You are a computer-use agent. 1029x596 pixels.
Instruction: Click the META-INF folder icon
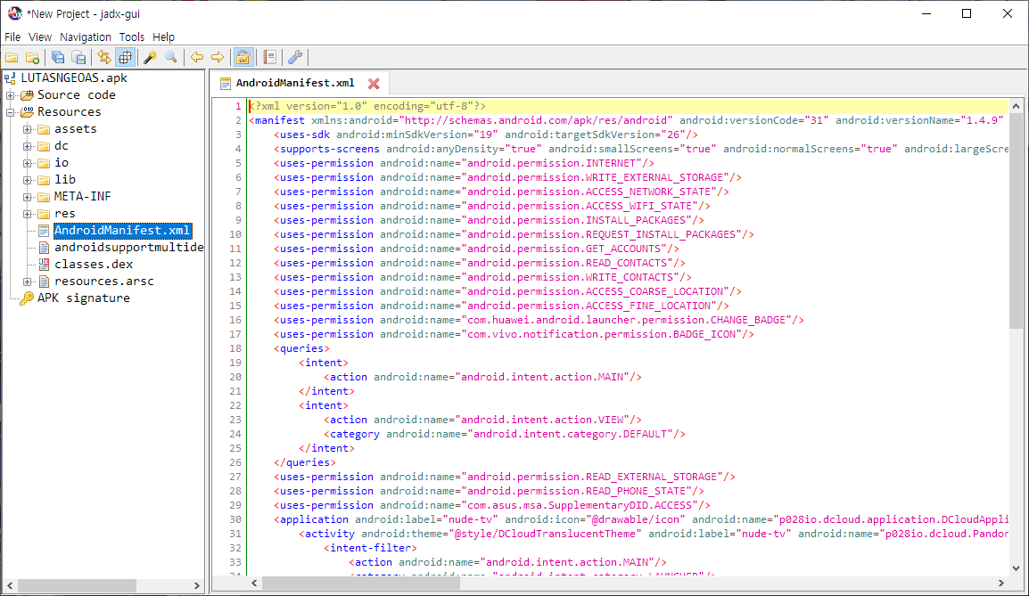pos(44,198)
